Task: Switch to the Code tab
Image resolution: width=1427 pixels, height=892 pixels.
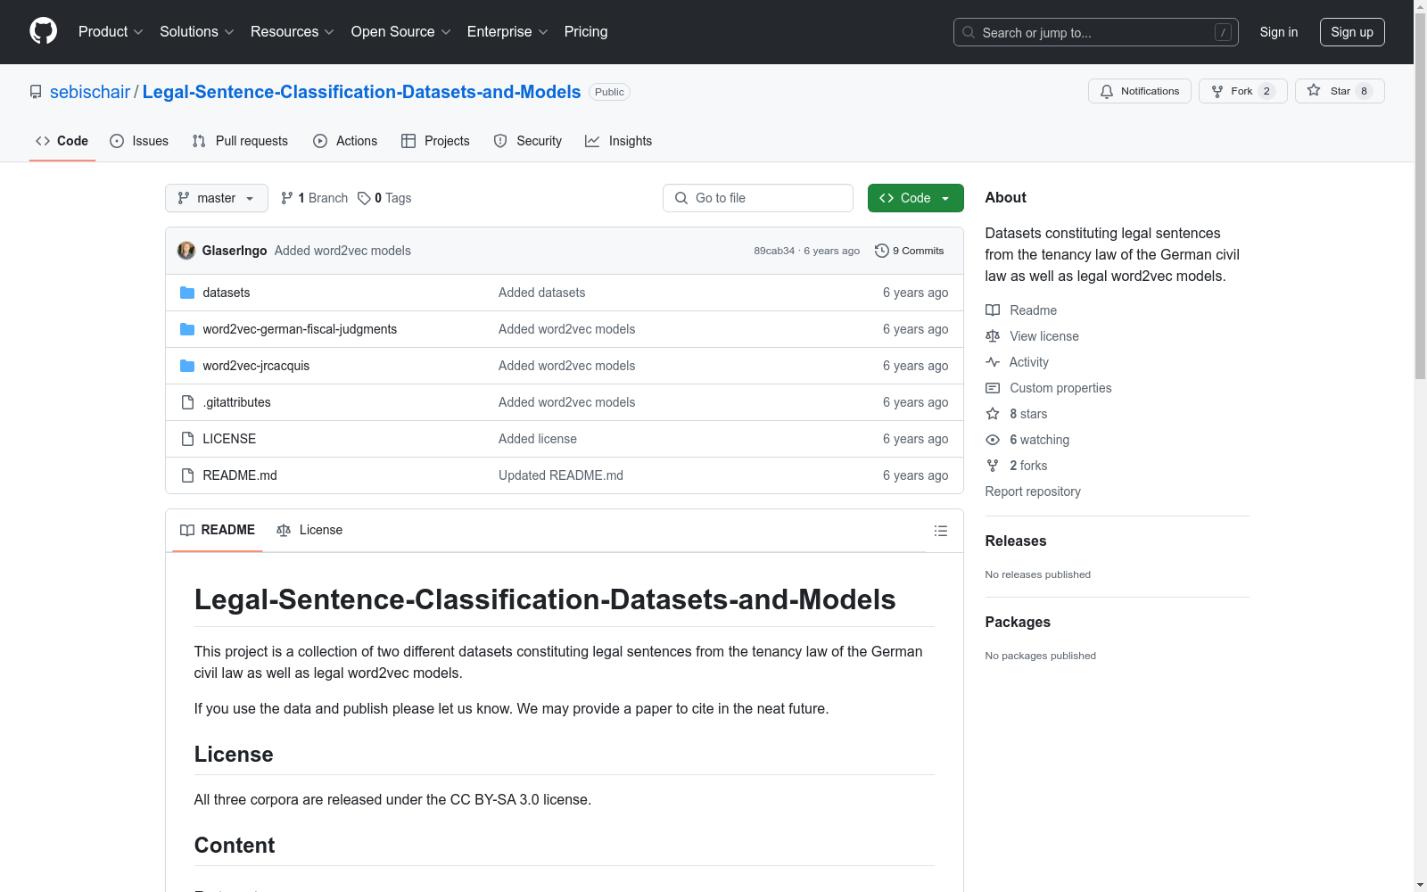Action: pos(62,141)
